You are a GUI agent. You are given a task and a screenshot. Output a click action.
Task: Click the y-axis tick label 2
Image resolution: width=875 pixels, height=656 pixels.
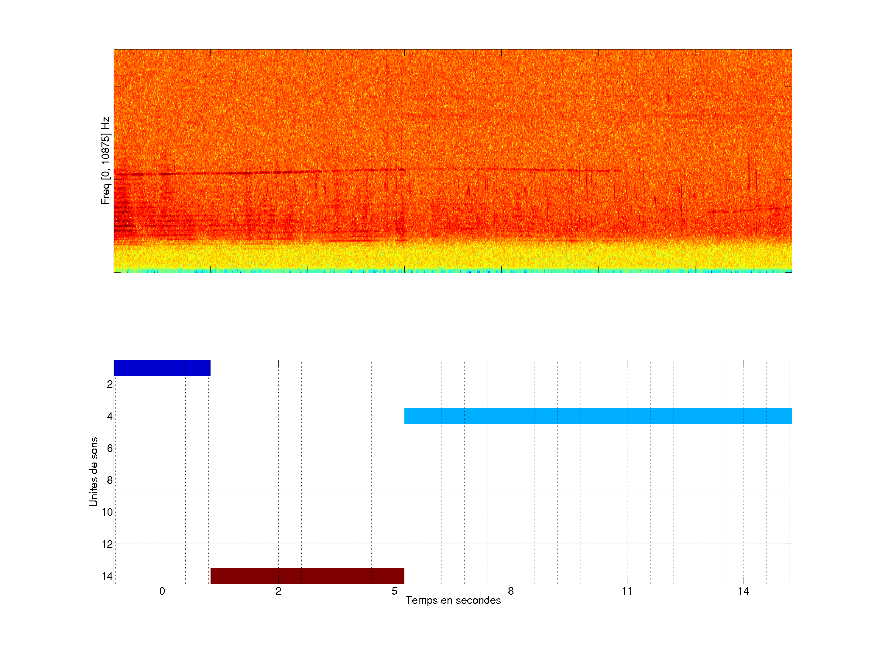(x=110, y=384)
